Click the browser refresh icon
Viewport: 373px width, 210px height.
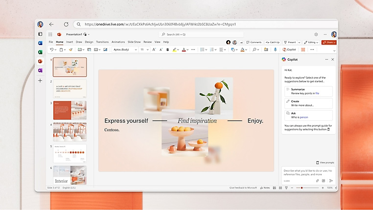click(x=66, y=24)
